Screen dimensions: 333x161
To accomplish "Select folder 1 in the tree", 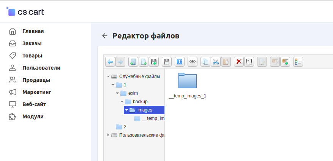I will 125,85.
